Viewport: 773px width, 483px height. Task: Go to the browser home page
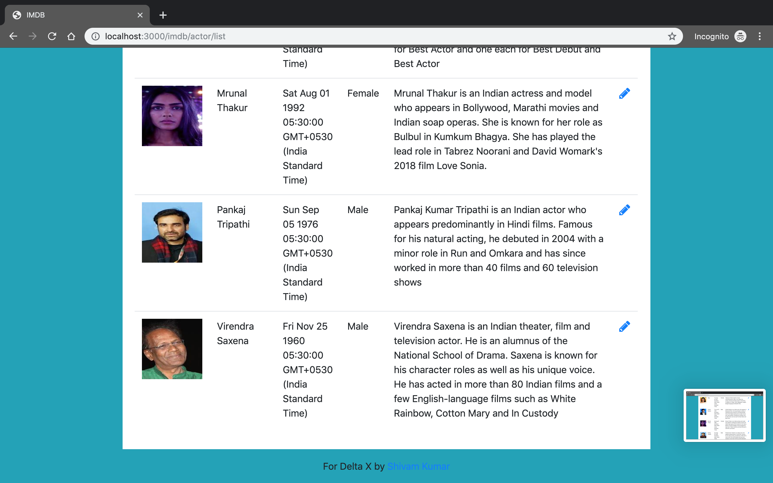71,36
